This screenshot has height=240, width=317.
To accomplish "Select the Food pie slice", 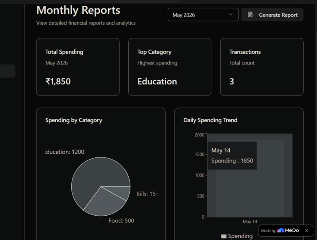I will tap(104, 204).
